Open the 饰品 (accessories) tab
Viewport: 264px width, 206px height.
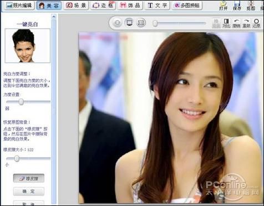(130, 6)
